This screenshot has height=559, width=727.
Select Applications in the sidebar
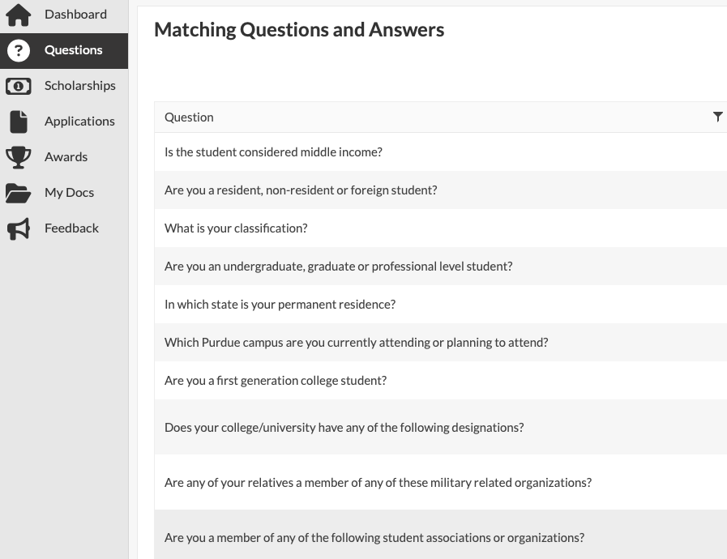(x=79, y=122)
